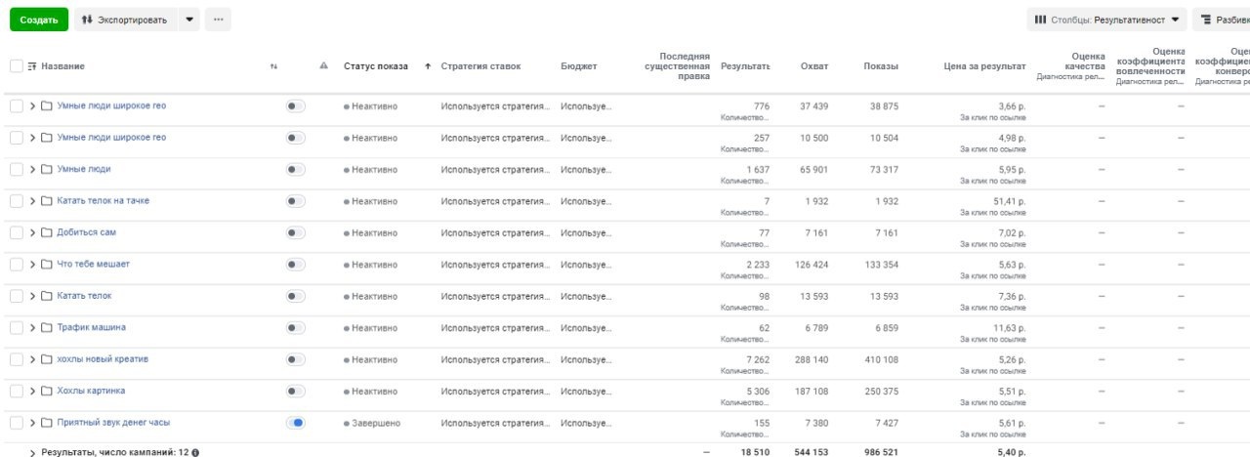This screenshot has width=1250, height=457.
Task: Open the Добиться сам campaign link
Action: pos(87,232)
